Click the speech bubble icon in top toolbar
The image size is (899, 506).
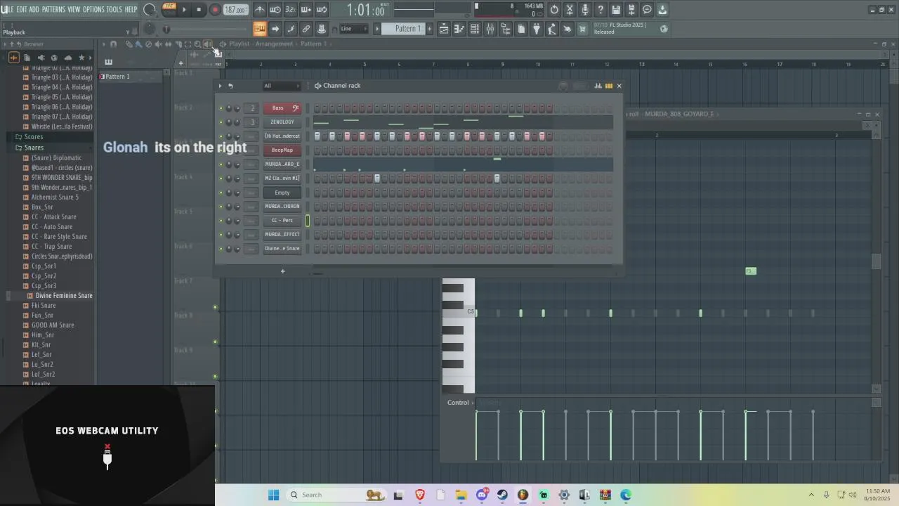647,10
